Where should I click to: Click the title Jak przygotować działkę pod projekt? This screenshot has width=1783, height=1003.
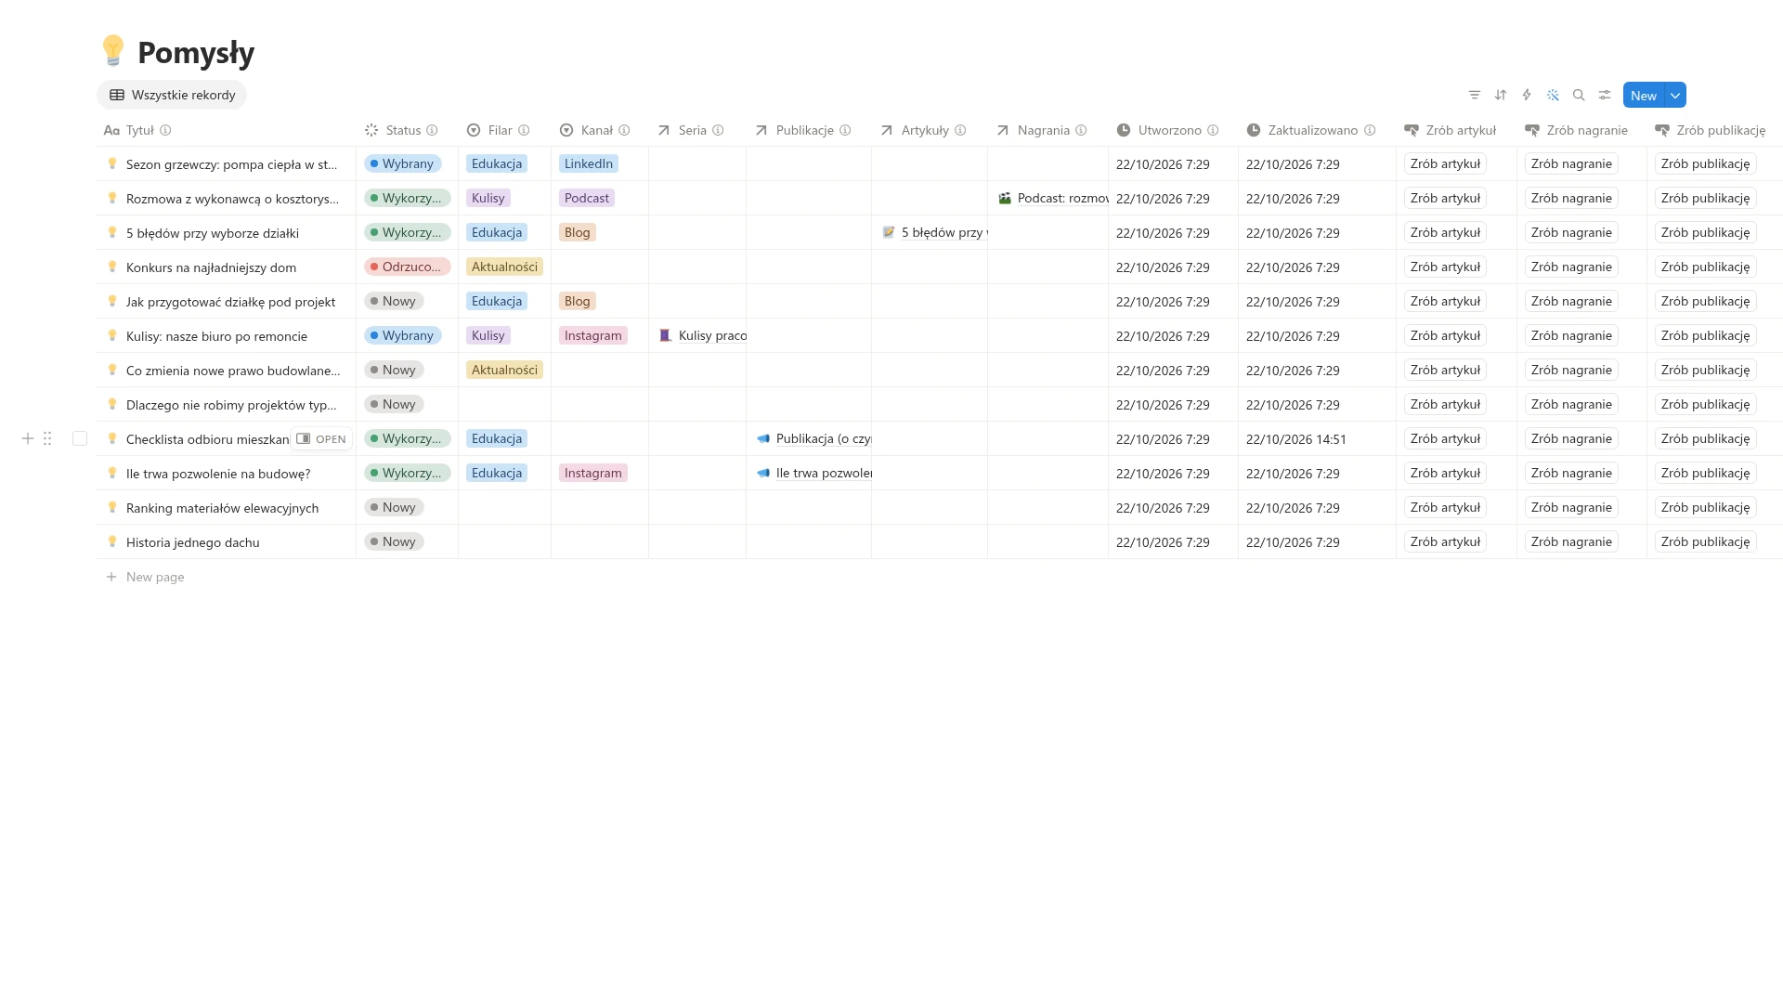coord(230,302)
